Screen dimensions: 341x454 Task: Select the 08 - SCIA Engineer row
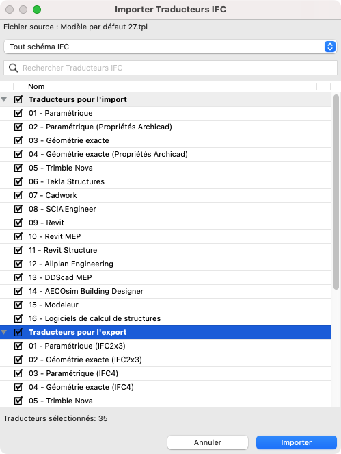pos(165,209)
